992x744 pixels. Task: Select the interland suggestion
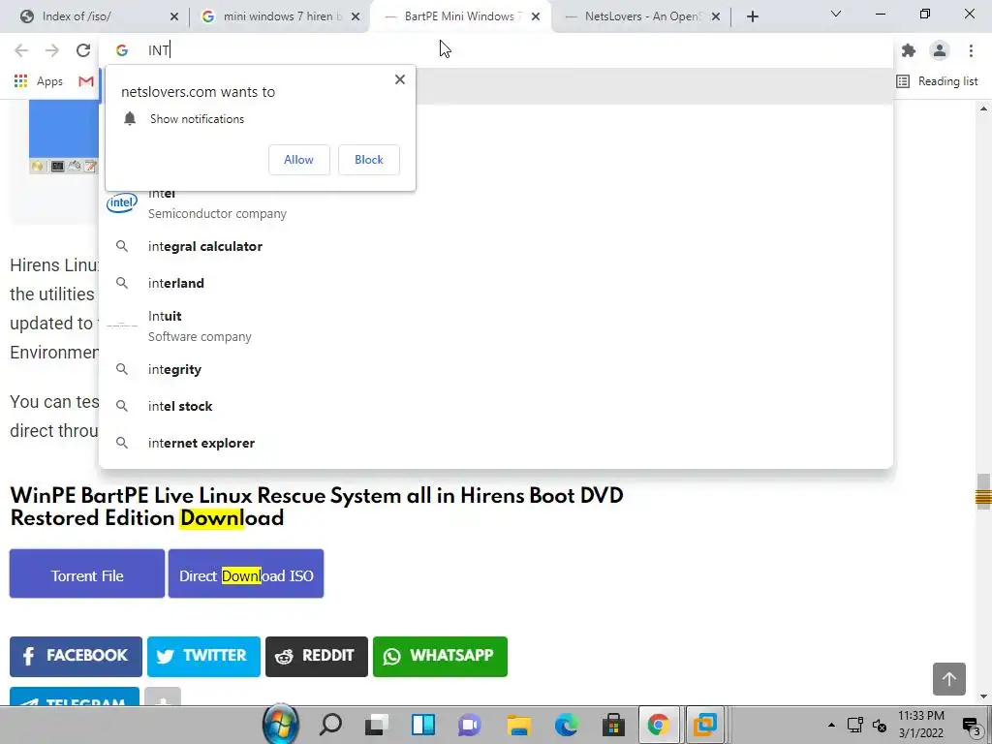[495, 283]
